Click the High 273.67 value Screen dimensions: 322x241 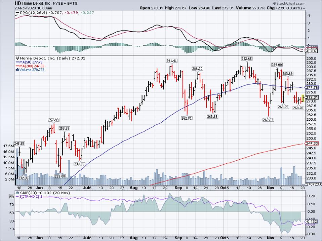pyautogui.click(x=175, y=8)
